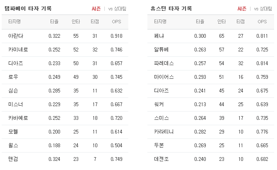The image size is (277, 170).
Task: Select player 카바예로
Action: 18,118
